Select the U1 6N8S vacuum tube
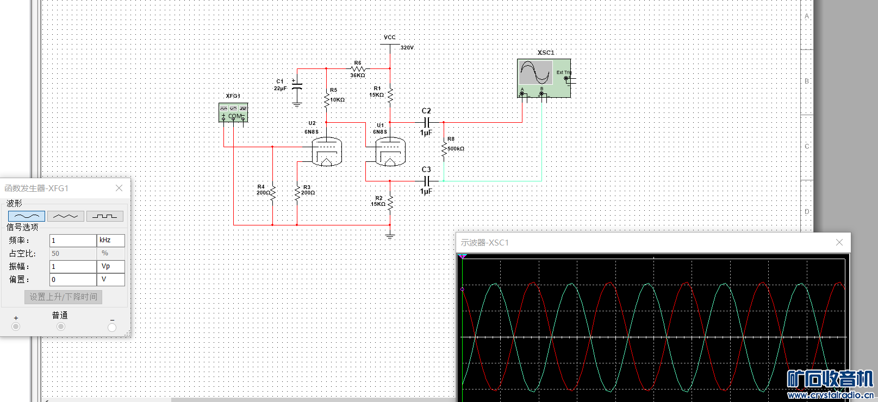 point(391,152)
